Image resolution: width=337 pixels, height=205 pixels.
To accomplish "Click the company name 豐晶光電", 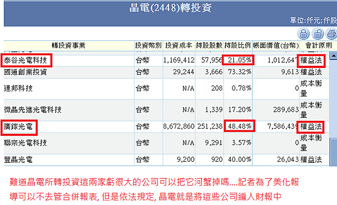I will 19,160.
